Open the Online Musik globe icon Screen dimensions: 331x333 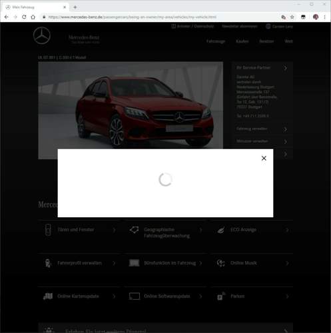coord(220,263)
